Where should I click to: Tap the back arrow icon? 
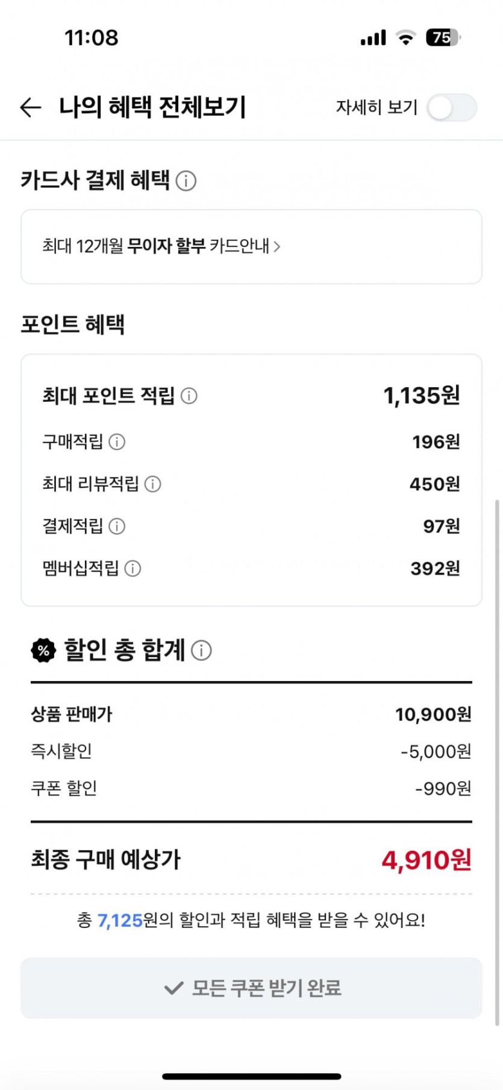(31, 107)
